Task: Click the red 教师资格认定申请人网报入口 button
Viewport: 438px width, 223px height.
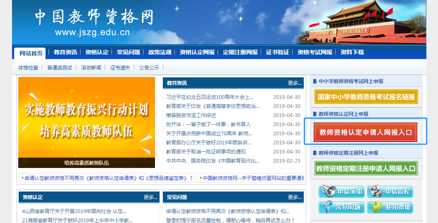Action: pyautogui.click(x=365, y=132)
